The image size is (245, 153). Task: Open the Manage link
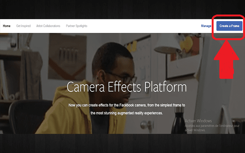click(206, 26)
